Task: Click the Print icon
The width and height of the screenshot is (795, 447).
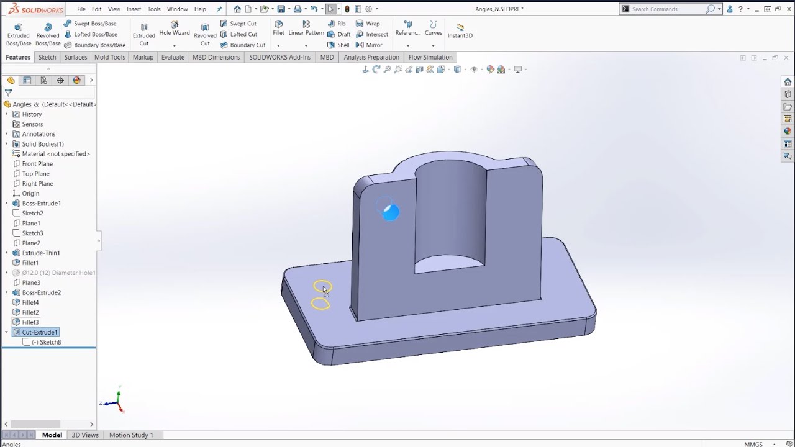Action: point(298,9)
